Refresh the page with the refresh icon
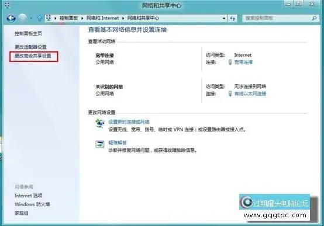Screen dimensions: 324x226 [x=232, y=18]
